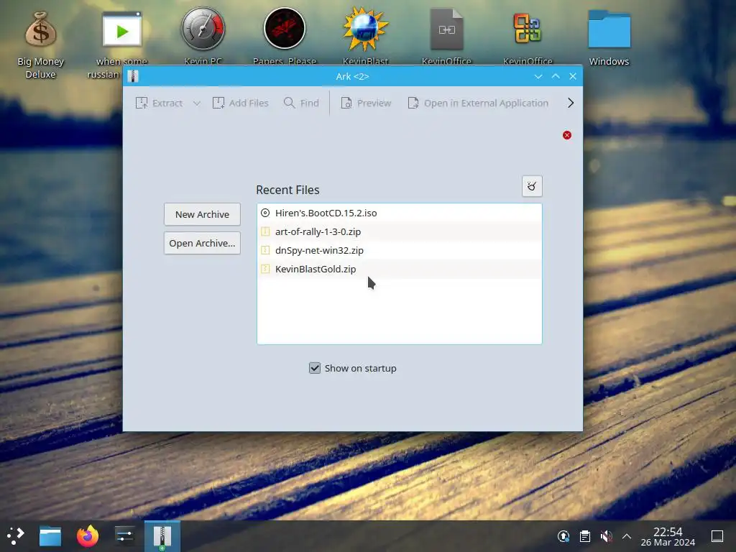Open the Find tool in Ark
The width and height of the screenshot is (736, 552).
coord(301,103)
